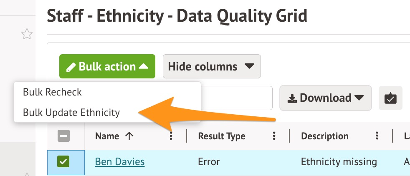
Task: Open Result Type column options menu
Action: 274,136
